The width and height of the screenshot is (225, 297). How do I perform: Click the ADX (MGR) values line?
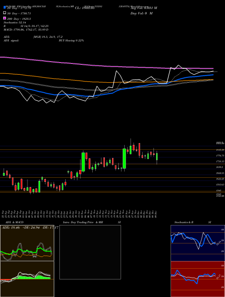33,37
